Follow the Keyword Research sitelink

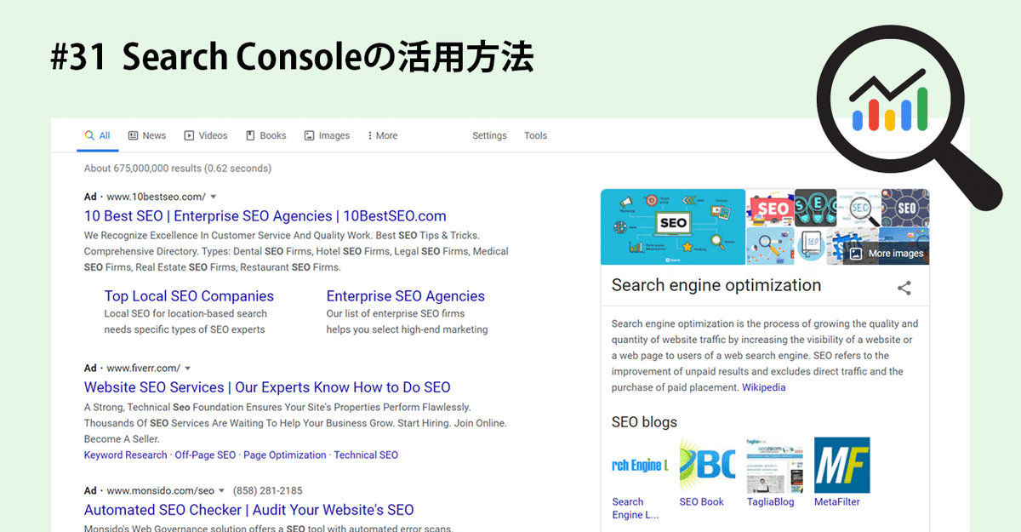click(x=125, y=455)
